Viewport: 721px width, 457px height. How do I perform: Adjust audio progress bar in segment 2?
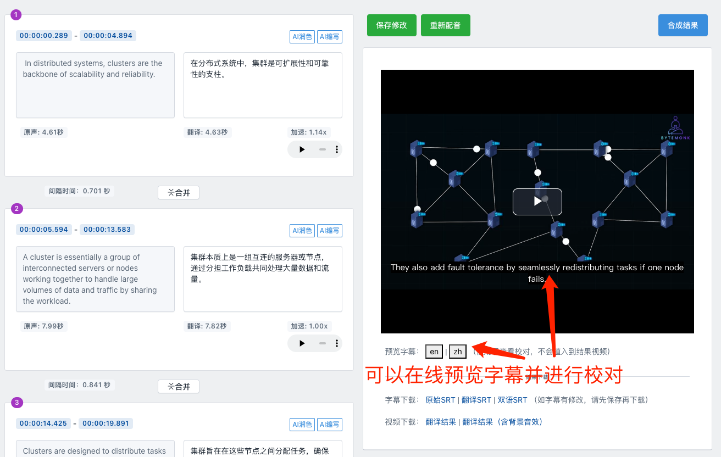[323, 343]
